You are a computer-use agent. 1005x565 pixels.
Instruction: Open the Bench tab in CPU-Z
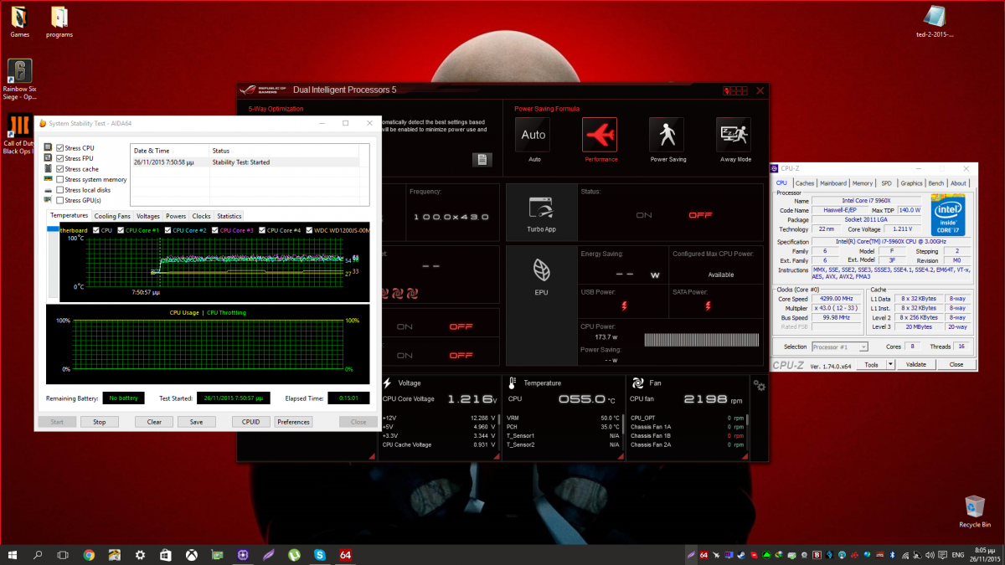936,182
